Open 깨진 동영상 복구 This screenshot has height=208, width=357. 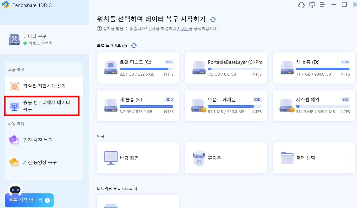pyautogui.click(x=44, y=162)
